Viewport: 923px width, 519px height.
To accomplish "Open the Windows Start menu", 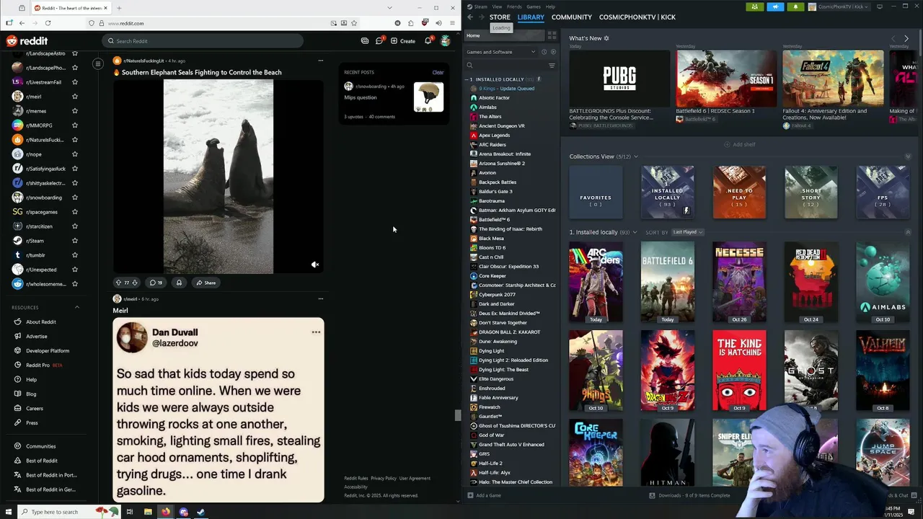I will coord(9,512).
